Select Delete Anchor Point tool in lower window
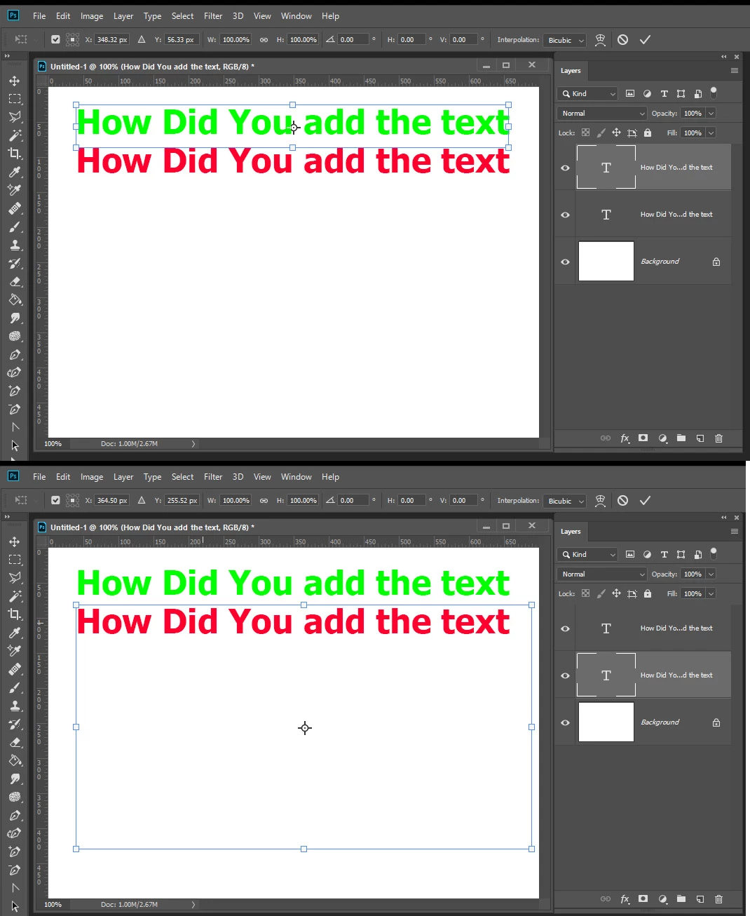Screen dimensions: 750x916 coord(15,870)
